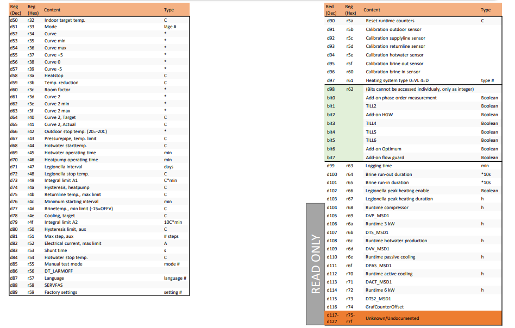
Task: Click 'Hotwater operating time' cell
Action: tap(70, 153)
